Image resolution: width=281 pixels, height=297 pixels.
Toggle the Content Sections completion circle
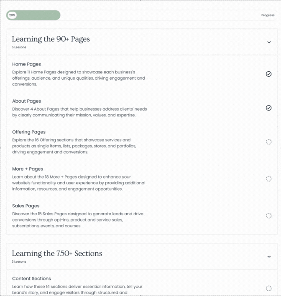268,288
